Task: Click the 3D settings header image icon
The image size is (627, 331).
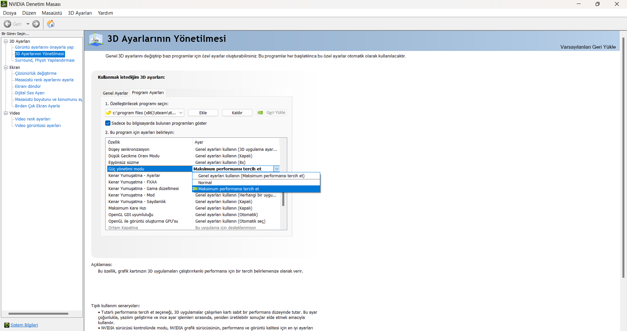Action: pyautogui.click(x=96, y=39)
